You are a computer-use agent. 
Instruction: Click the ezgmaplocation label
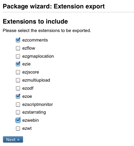coord(38,56)
